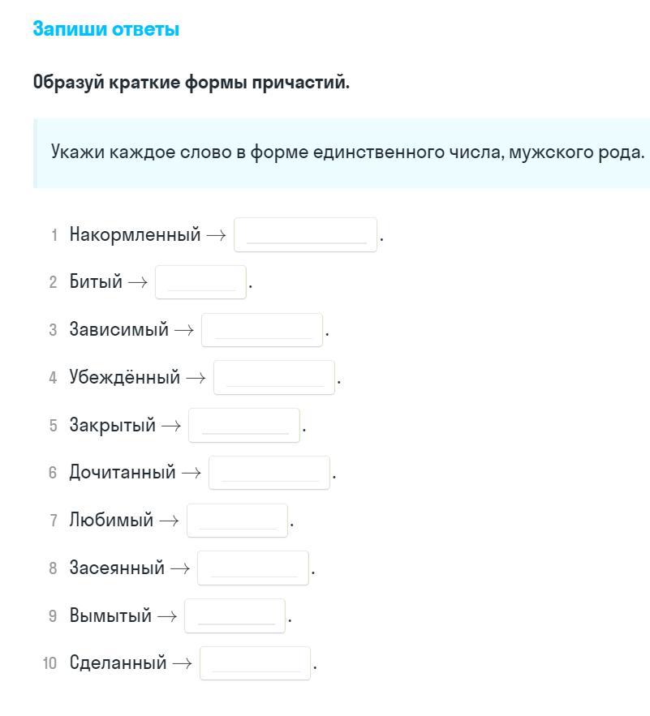This screenshot has height=716, width=650.
Task: Click the word Битый in item 2
Action: [x=96, y=282]
